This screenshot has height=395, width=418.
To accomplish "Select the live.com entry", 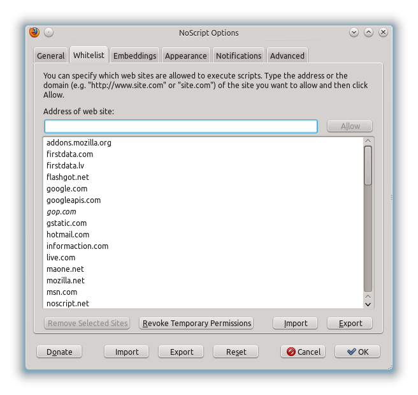I will [203, 258].
